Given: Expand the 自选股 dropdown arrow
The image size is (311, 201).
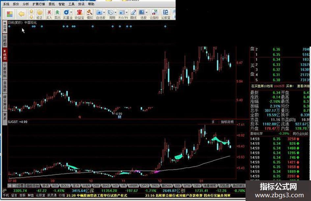Looking at the screenshot, I should coord(104,12).
